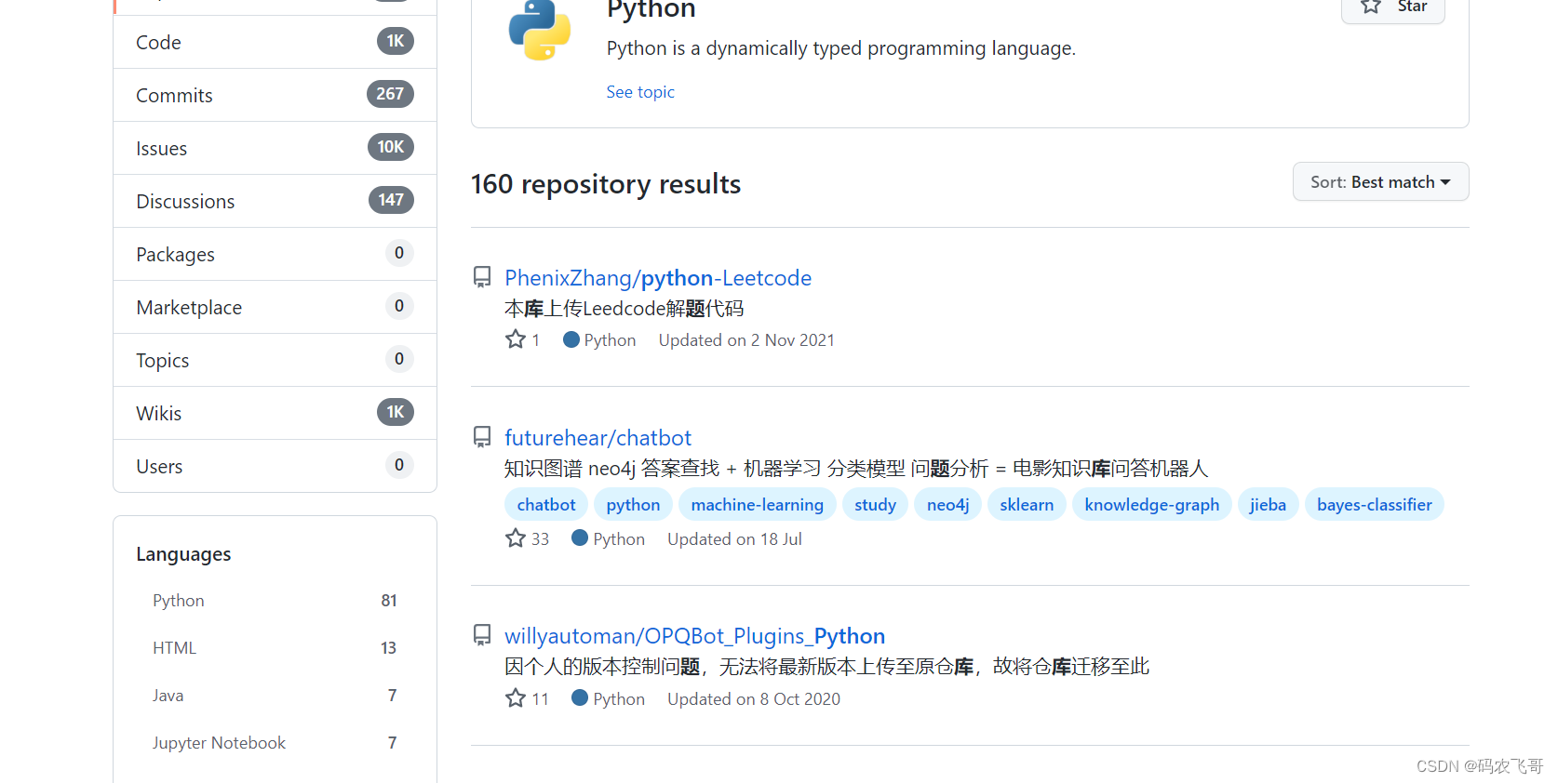The image size is (1558, 783).
Task: Filter results by HTML language
Action: 275,648
